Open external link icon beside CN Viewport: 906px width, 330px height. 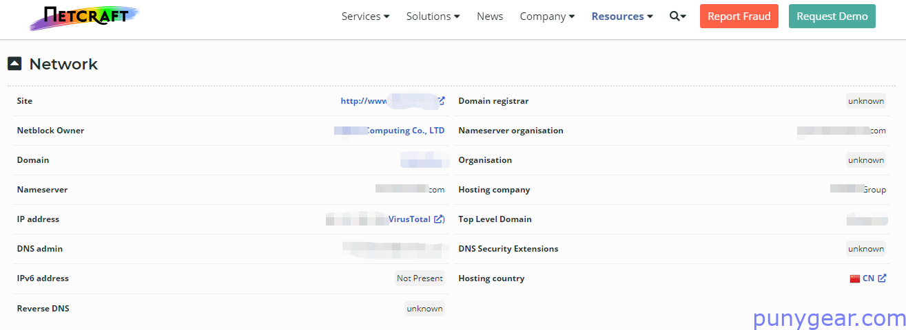[x=882, y=278]
